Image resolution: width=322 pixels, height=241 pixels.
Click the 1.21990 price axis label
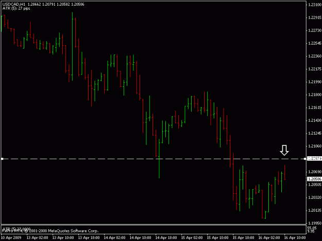point(315,82)
